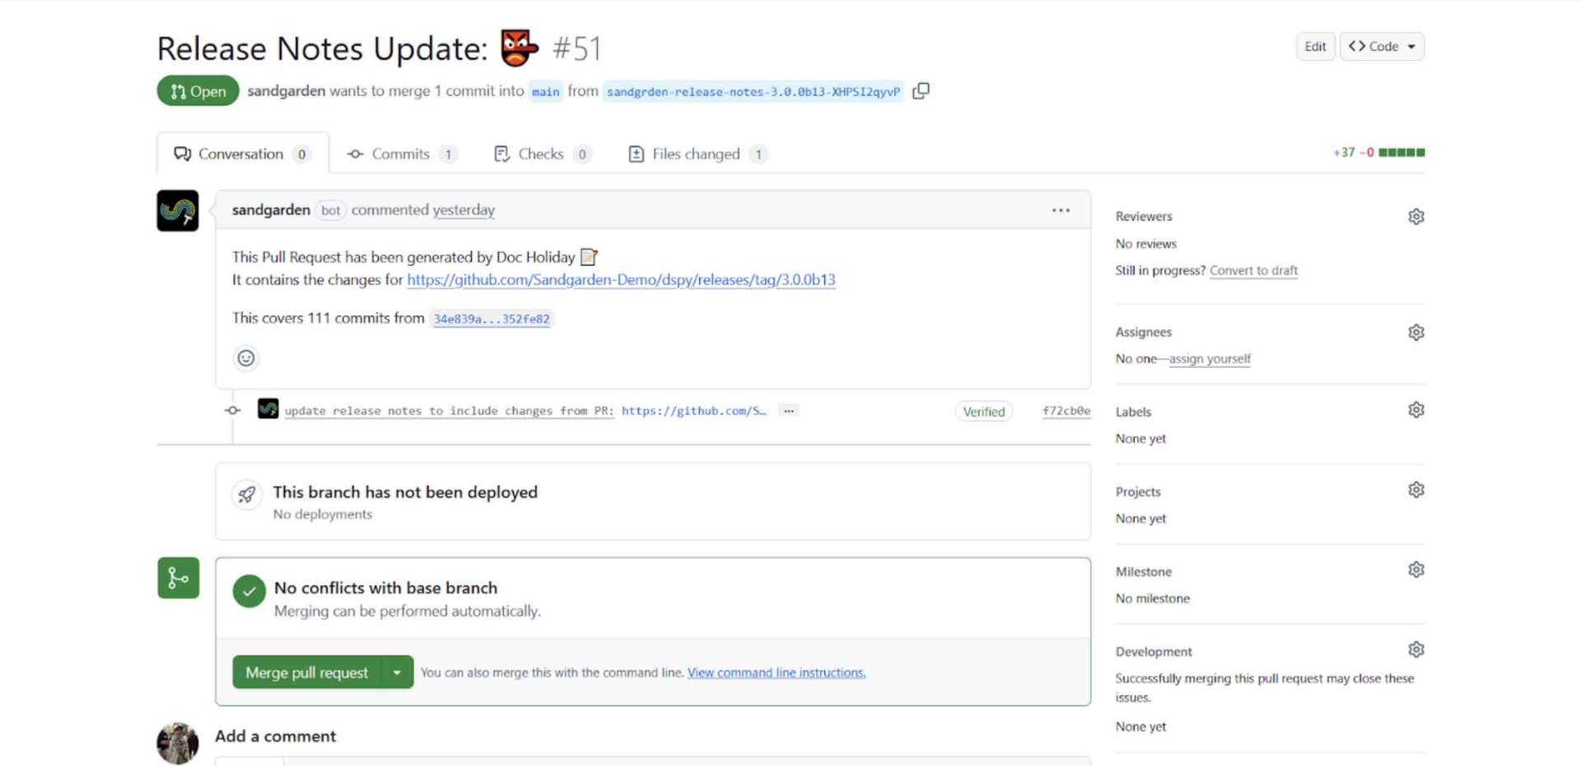Image resolution: width=1581 pixels, height=766 pixels.
Task: Click the sandgarden bot avatar
Action: click(x=178, y=211)
